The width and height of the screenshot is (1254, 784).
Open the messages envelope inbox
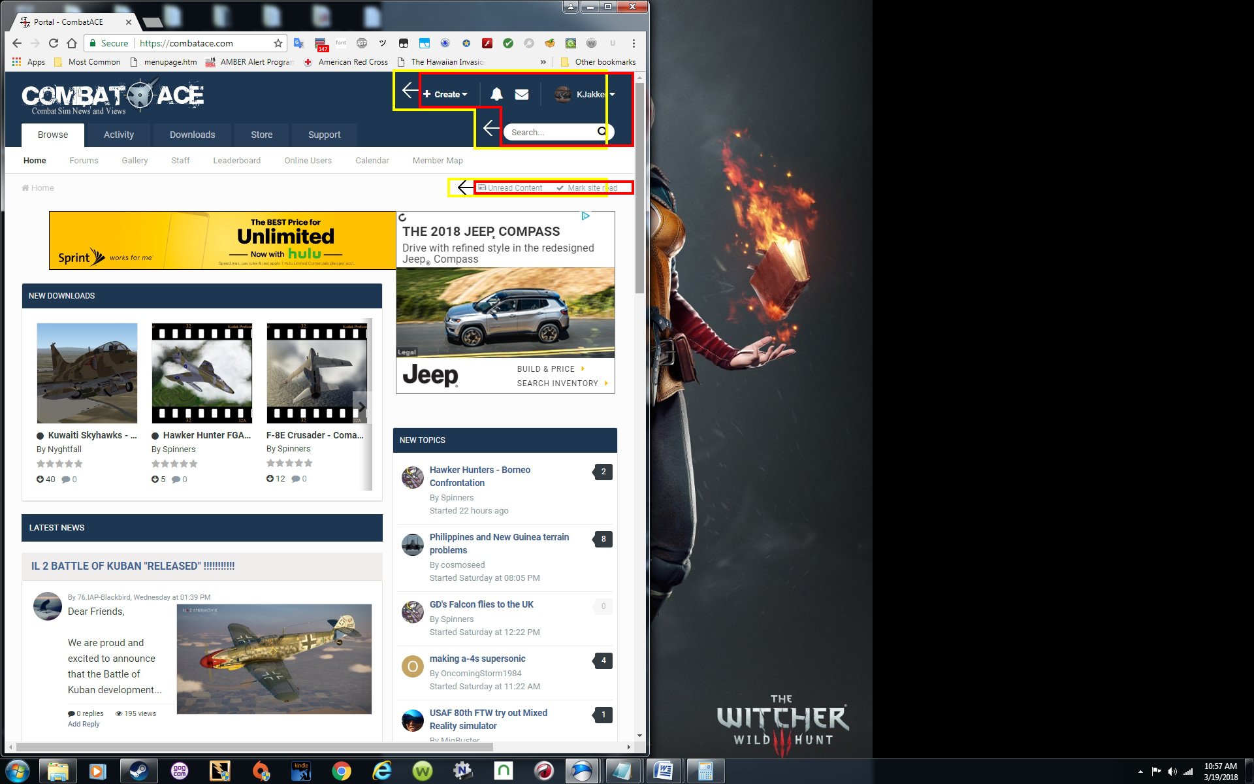(x=521, y=94)
